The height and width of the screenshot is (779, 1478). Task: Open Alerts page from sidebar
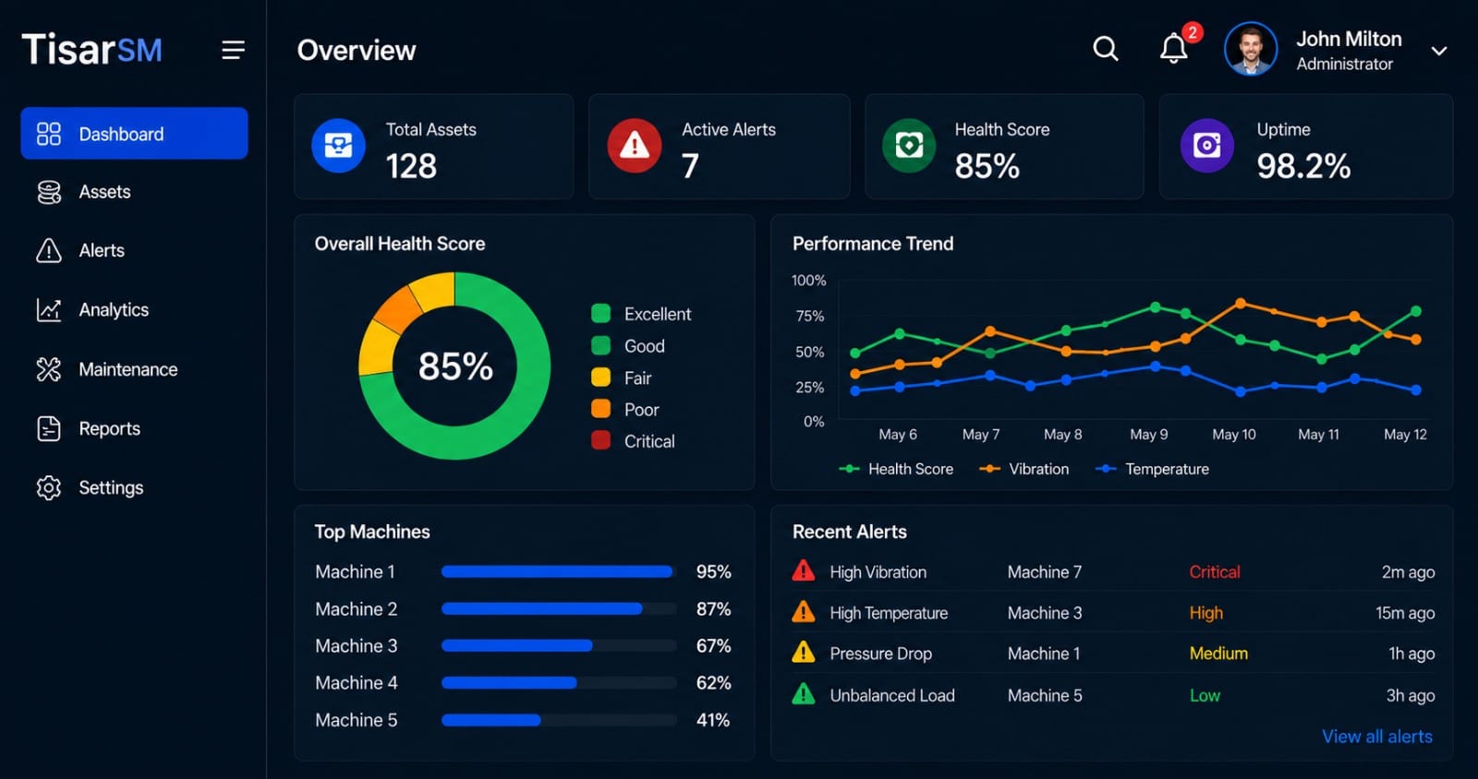(102, 250)
